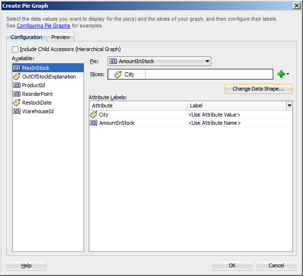
Task: Switch to the Preview tab
Action: point(61,37)
